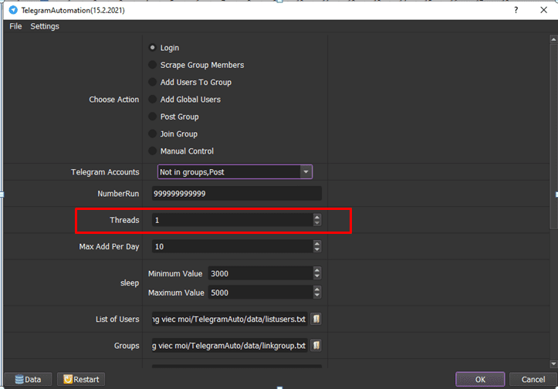Open file browser icon for List of Users

pos(316,319)
